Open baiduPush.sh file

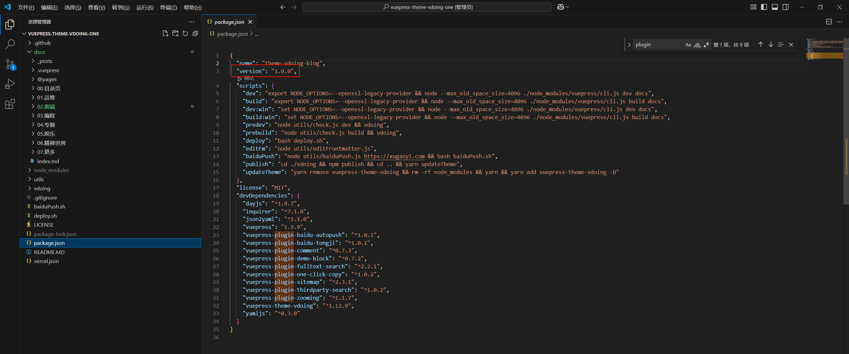pyautogui.click(x=110, y=206)
